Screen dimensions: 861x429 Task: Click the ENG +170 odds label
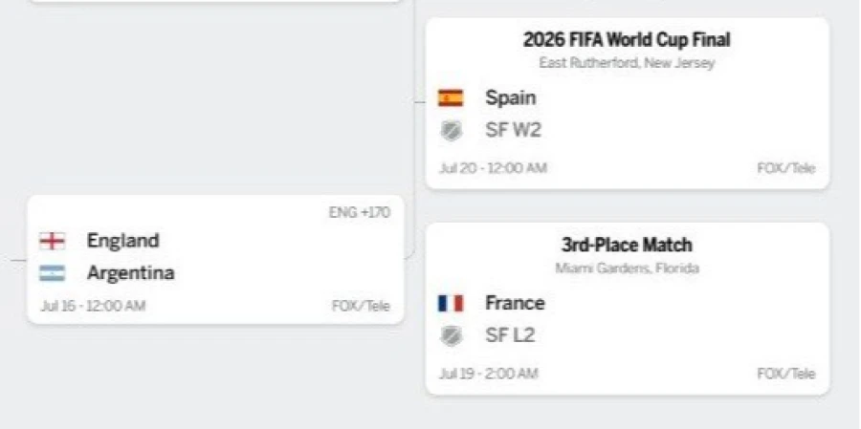click(x=360, y=213)
